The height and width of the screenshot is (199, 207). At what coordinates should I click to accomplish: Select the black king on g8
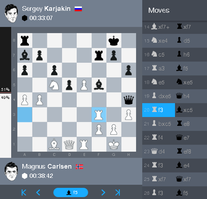[114, 40]
